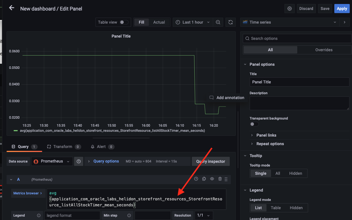352x220 pixels.
Task: Click the PromQL query editor field
Action: [x=137, y=199]
